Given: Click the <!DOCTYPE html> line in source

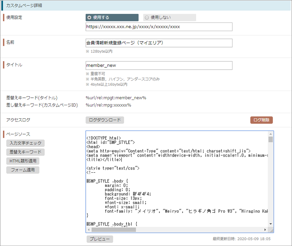Looking at the screenshot, I should (104, 138).
